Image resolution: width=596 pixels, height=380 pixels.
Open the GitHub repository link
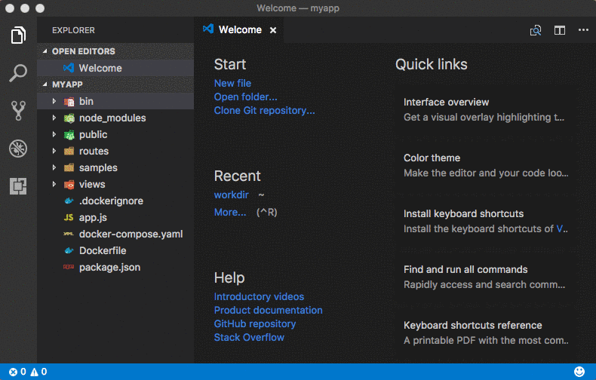255,324
